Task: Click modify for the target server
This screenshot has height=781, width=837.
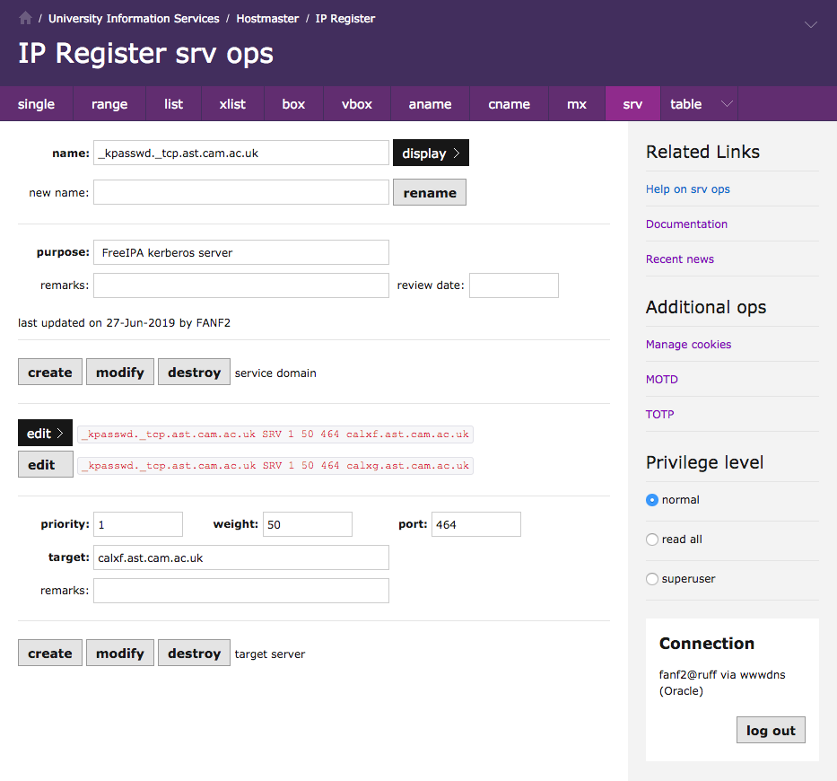Action: (x=120, y=654)
